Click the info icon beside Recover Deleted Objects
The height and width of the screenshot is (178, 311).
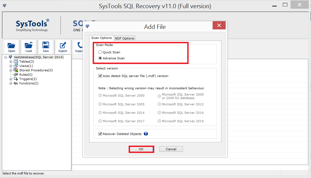(x=146, y=134)
